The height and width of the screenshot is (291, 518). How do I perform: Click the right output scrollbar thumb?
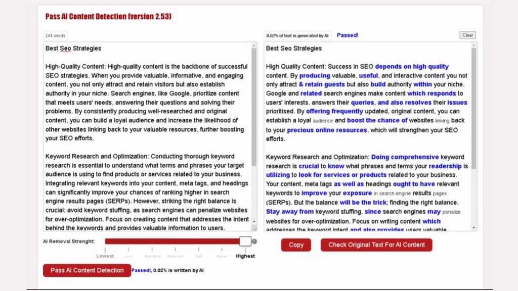[474, 101]
